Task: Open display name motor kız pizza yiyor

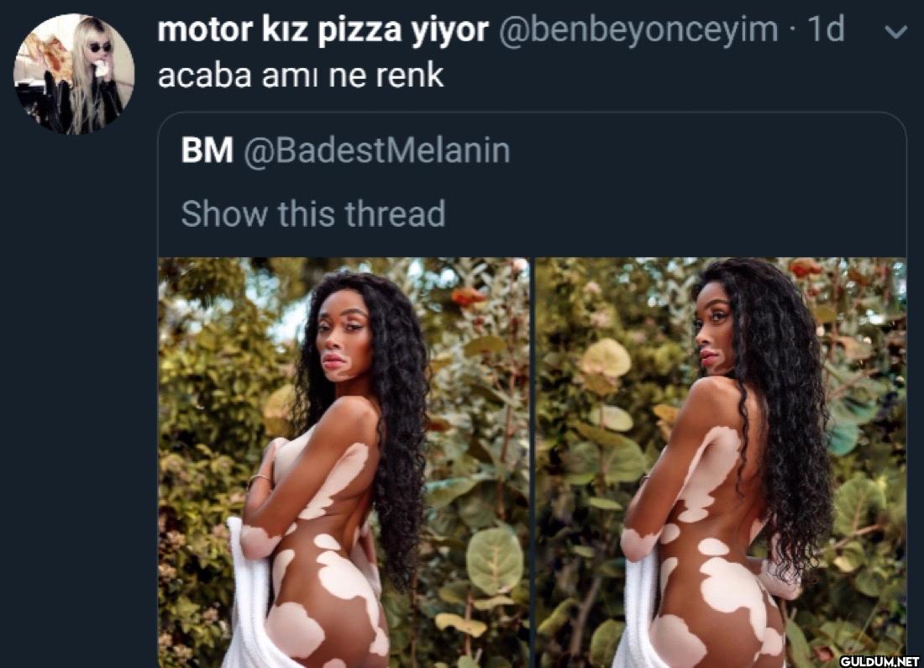Action: (323, 30)
